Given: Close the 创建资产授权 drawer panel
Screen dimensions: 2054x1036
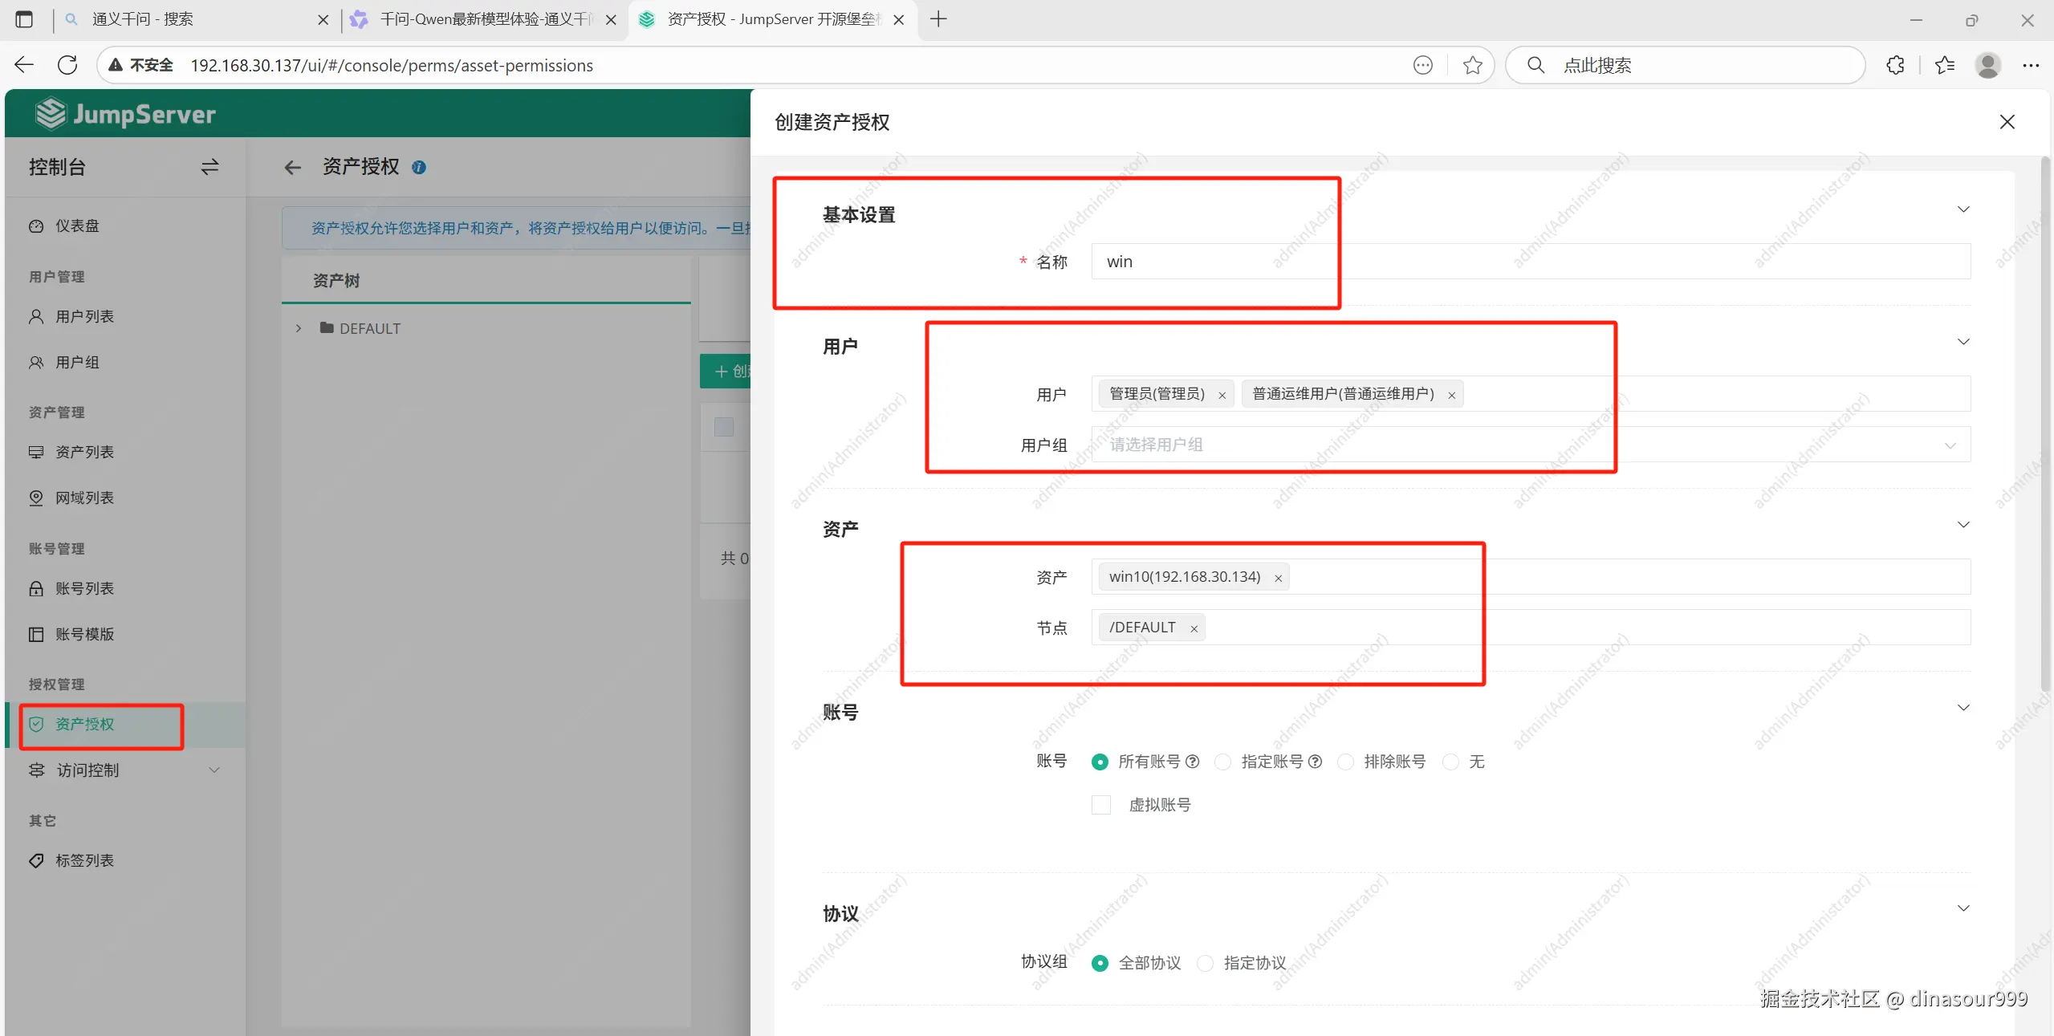Looking at the screenshot, I should [2007, 122].
